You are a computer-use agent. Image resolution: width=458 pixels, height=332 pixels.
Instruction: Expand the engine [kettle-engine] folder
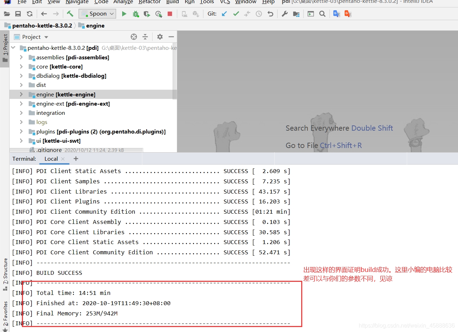(x=21, y=94)
